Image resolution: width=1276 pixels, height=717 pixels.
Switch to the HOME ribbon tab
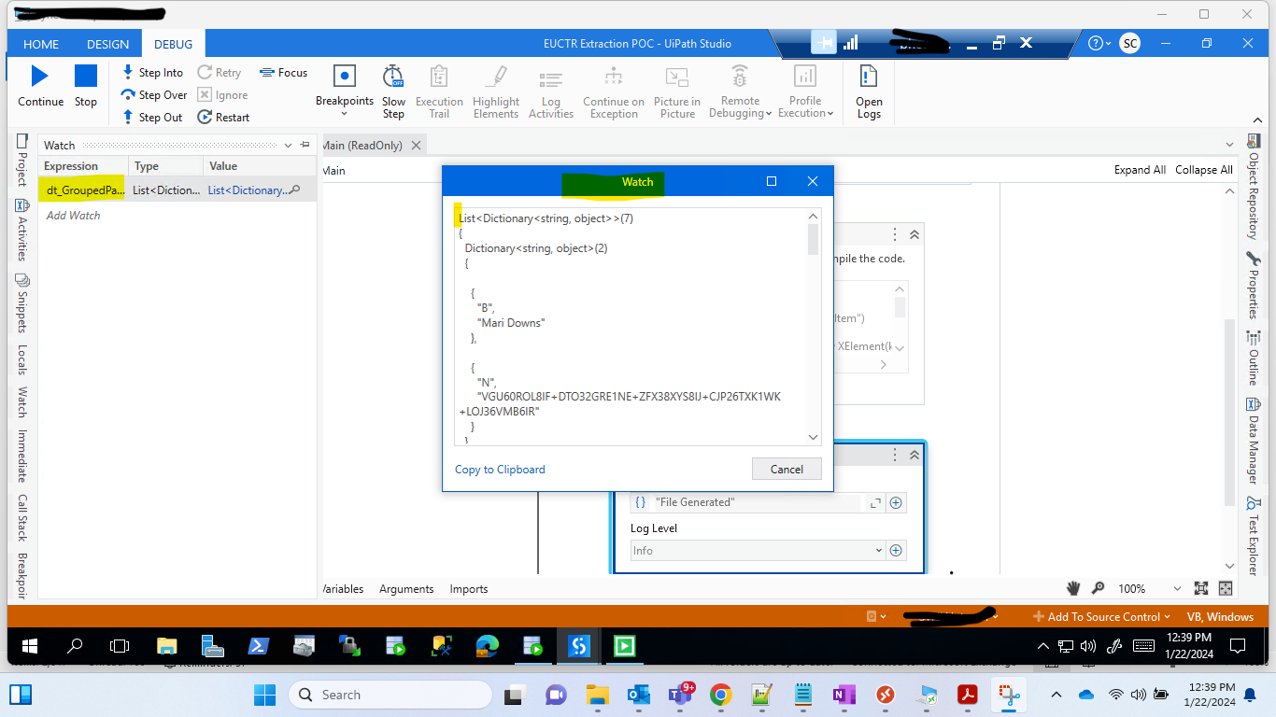[41, 44]
